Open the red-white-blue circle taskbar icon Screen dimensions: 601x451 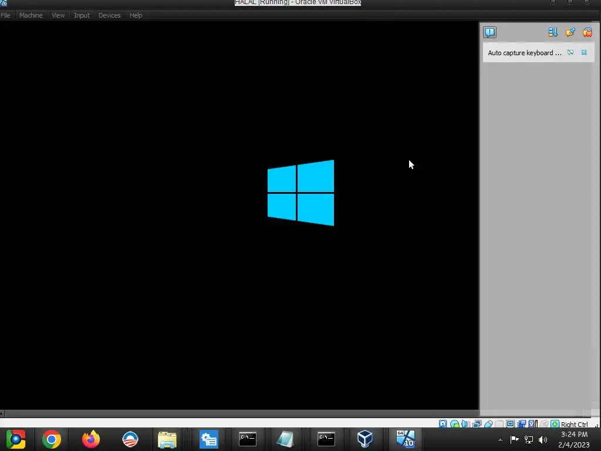click(x=130, y=439)
